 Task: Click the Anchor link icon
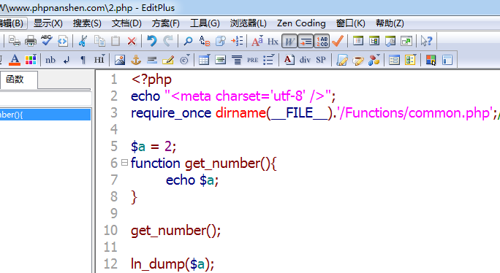click(136, 60)
